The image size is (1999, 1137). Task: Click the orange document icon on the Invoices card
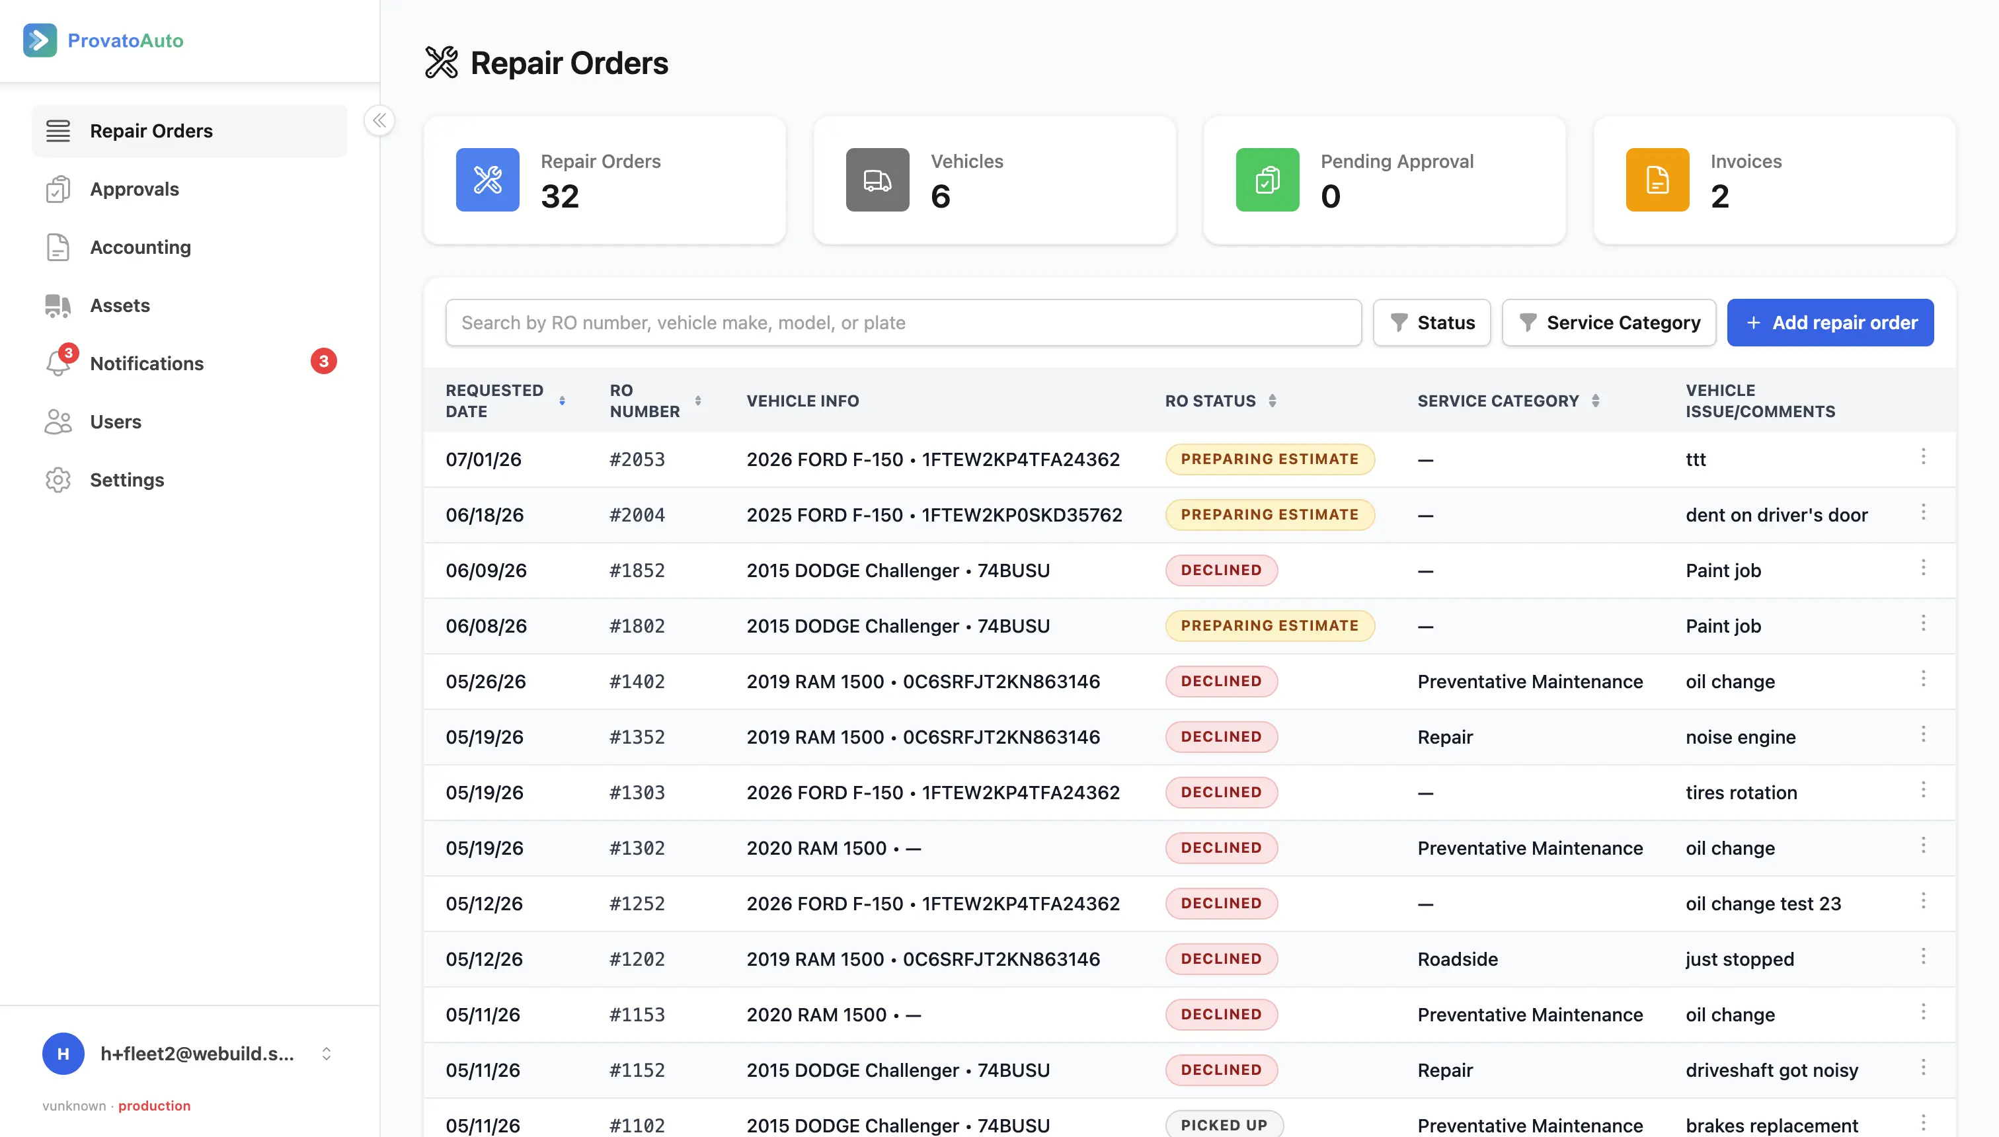[x=1657, y=180]
